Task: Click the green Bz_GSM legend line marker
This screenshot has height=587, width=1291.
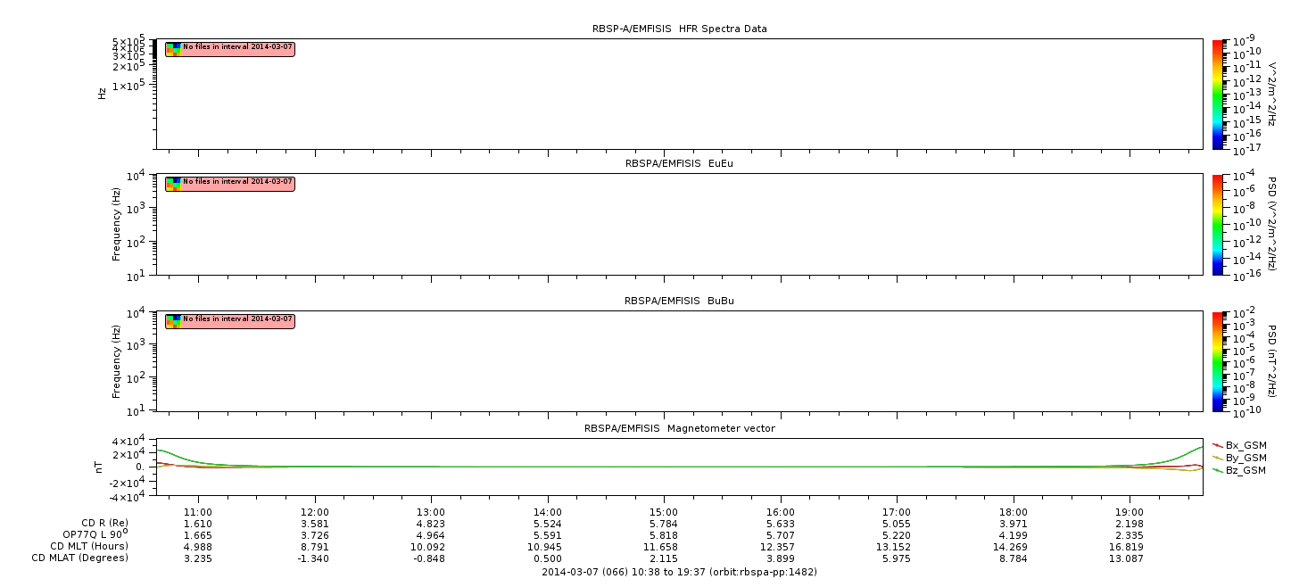Action: pyautogui.click(x=1218, y=470)
